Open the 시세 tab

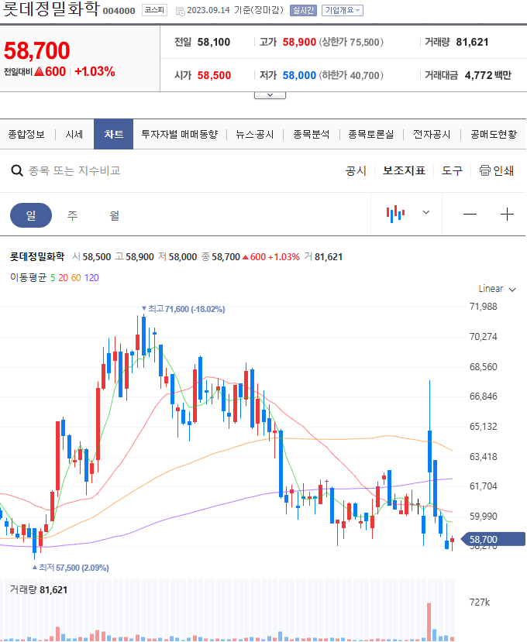(74, 134)
